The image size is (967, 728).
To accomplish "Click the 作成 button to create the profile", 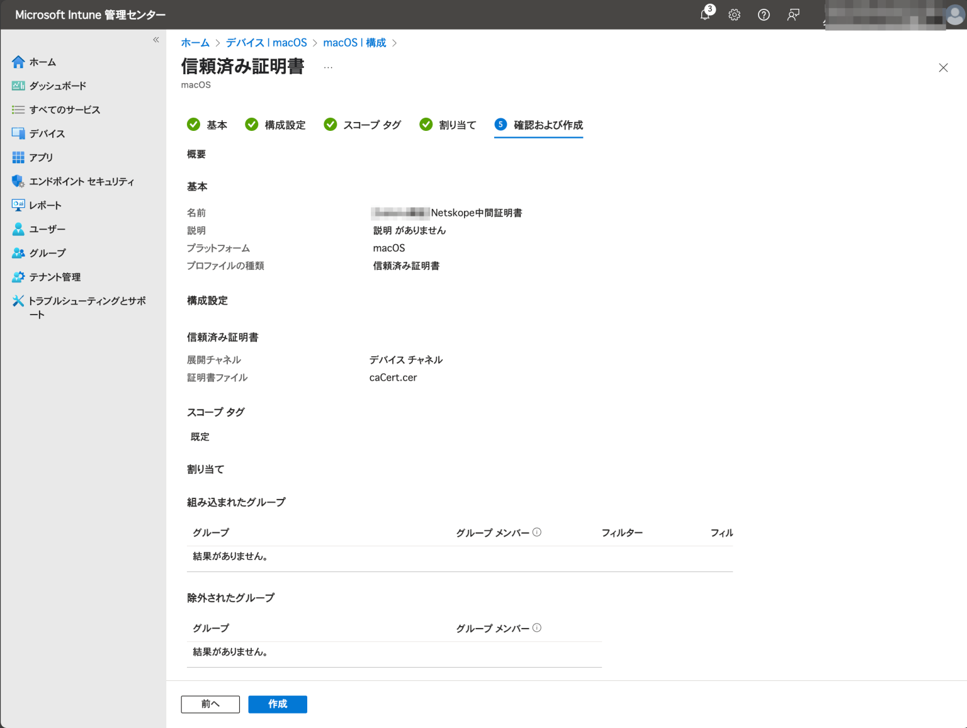I will coord(278,704).
